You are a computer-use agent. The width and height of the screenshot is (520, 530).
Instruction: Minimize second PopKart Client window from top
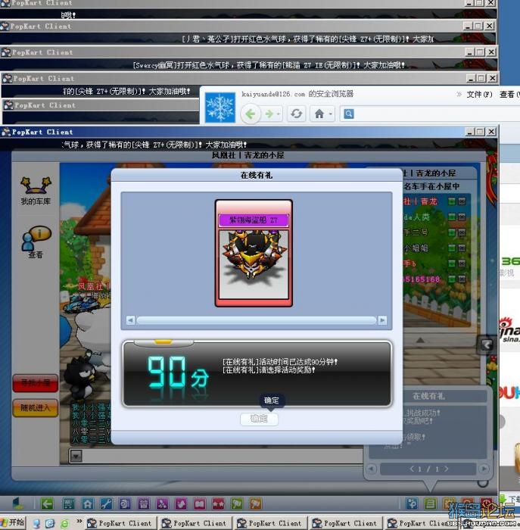(x=468, y=26)
